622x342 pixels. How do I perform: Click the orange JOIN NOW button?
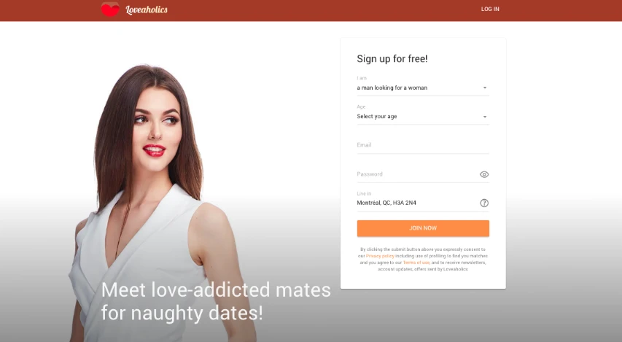pos(423,228)
